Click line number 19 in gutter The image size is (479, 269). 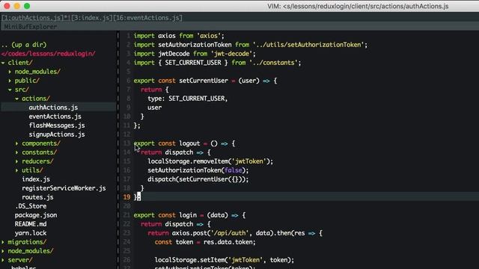click(126, 197)
